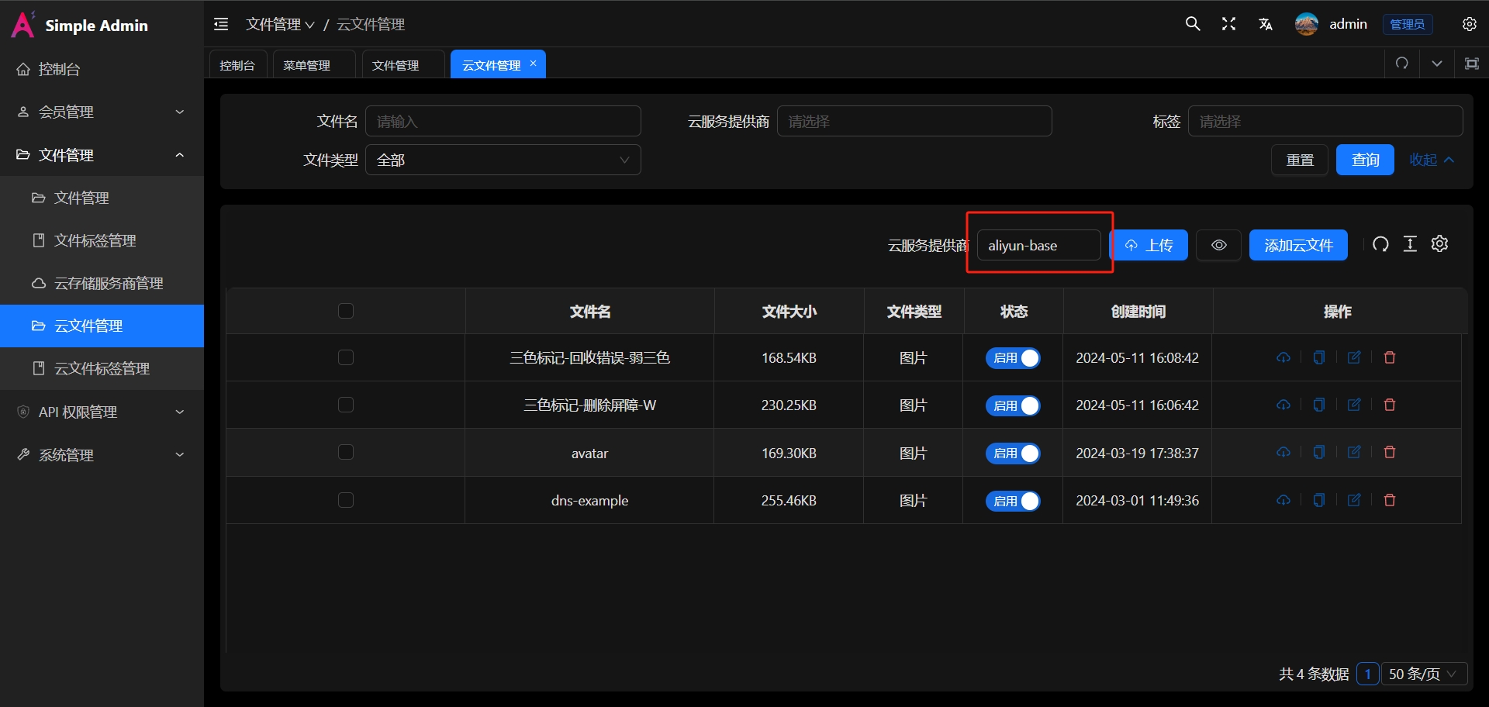Open the language switcher icon

click(x=1266, y=24)
